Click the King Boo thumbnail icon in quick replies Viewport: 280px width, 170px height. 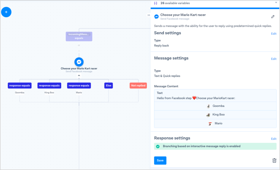[x=208, y=115]
